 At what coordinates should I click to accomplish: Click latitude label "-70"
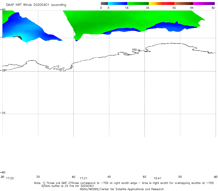[x=3, y=71]
